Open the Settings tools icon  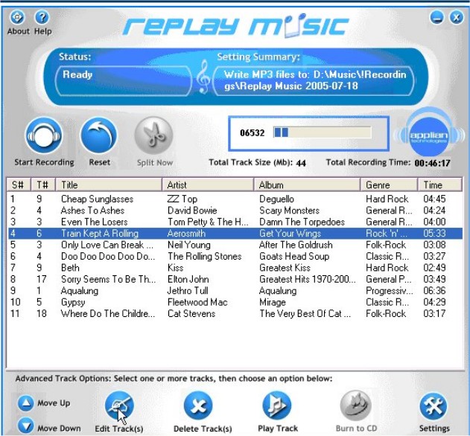point(434,406)
